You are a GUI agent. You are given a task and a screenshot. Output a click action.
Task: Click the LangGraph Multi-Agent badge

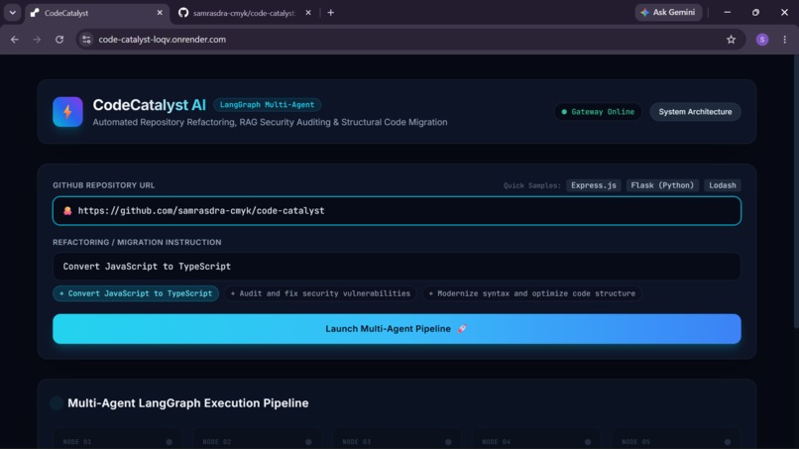tap(267, 104)
